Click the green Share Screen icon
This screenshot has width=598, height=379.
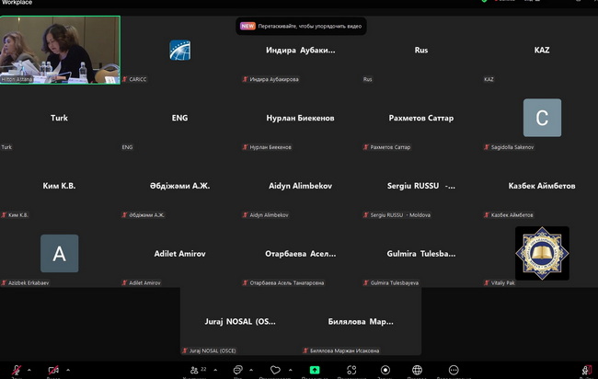coord(315,370)
